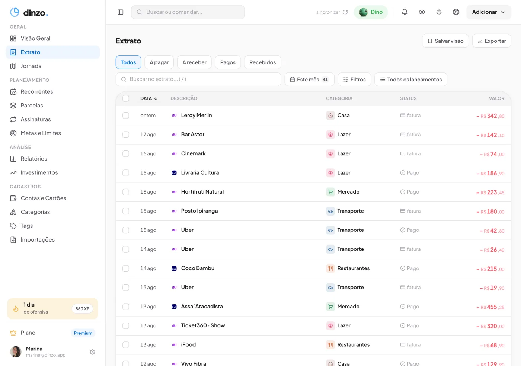
Task: Switch to A receber tab
Action: (194, 62)
